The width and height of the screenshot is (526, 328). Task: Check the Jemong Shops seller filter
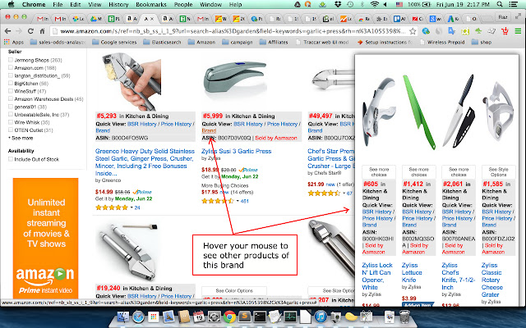[x=11, y=60]
